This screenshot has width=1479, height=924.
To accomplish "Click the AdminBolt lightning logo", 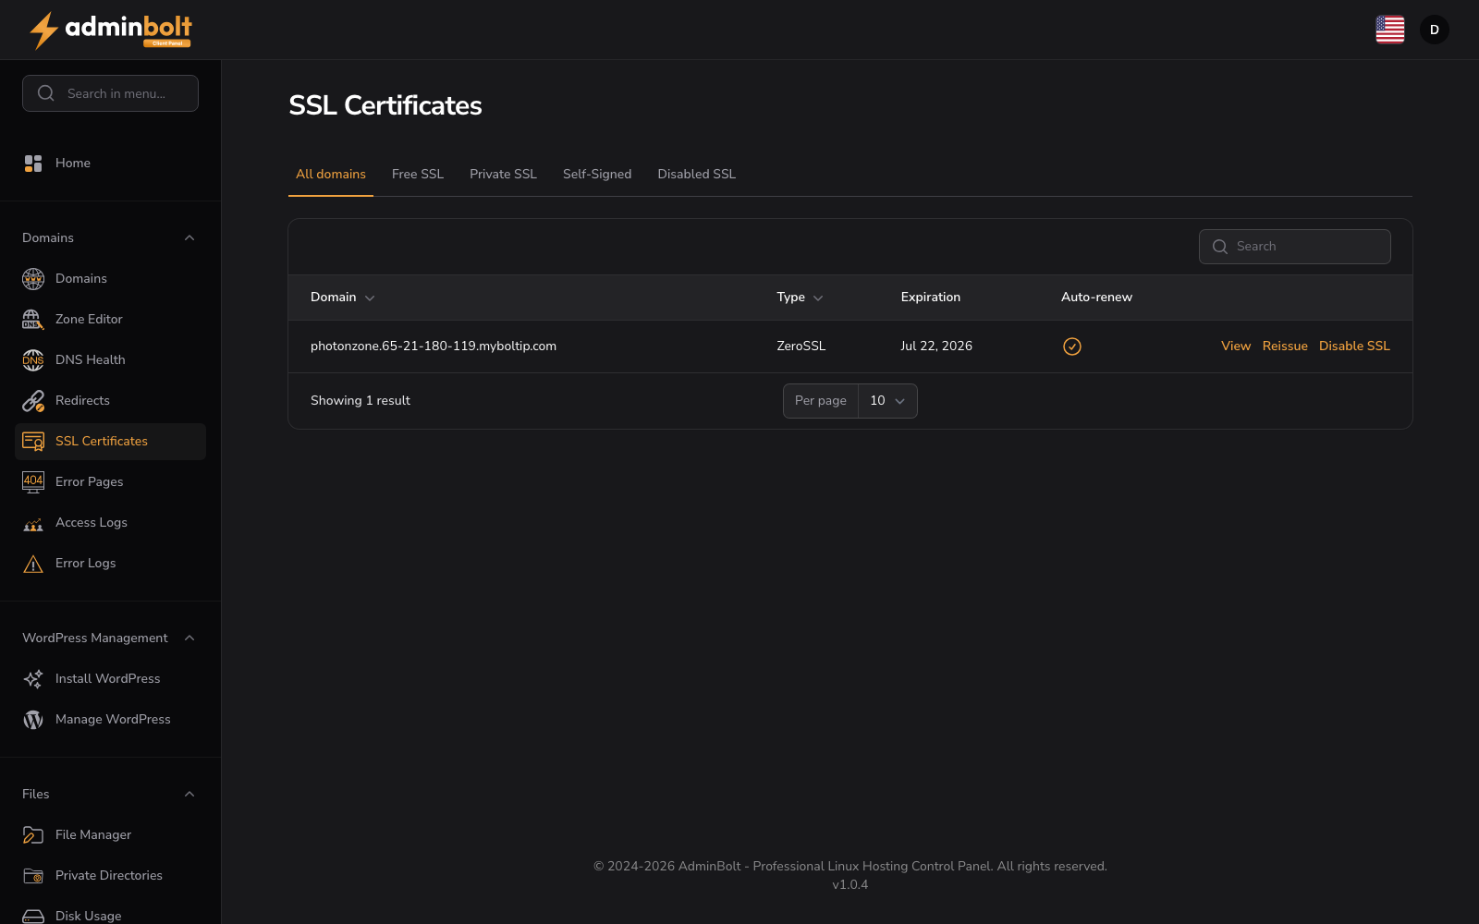I will click(x=111, y=30).
